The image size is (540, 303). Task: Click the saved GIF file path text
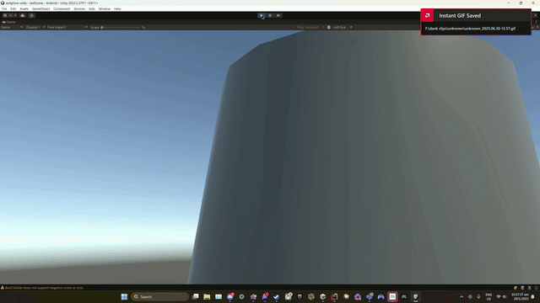click(470, 29)
